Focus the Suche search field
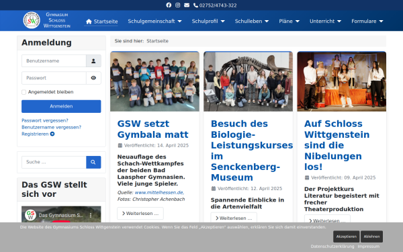Image resolution: width=403 pixels, height=252 pixels. pyautogui.click(x=54, y=162)
